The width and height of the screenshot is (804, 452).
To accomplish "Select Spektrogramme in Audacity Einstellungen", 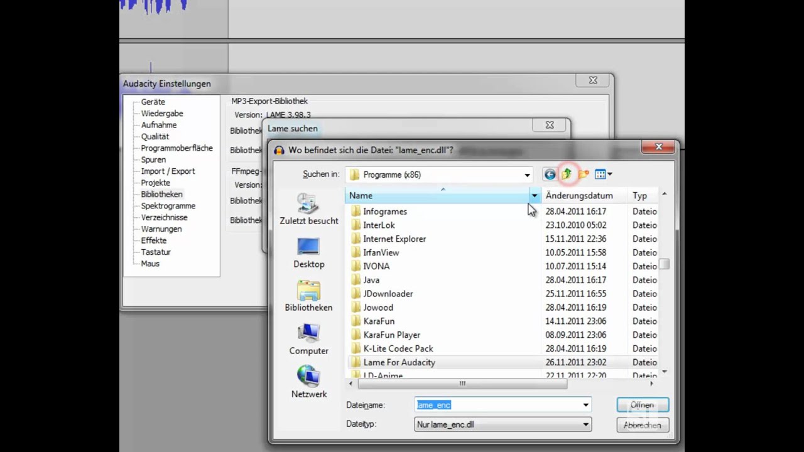I will pos(168,206).
